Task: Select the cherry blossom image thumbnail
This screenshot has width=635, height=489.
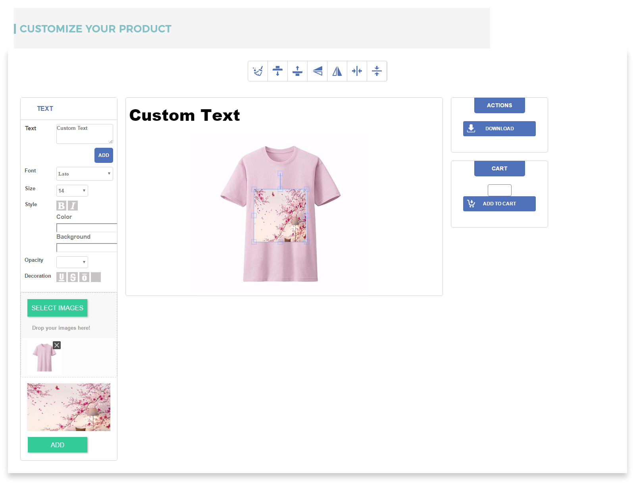Action: [69, 407]
